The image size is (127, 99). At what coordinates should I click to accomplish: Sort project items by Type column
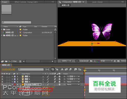pyautogui.click(x=25, y=26)
